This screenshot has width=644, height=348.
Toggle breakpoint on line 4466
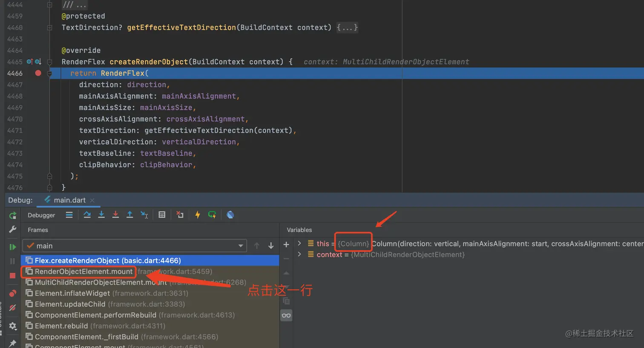click(38, 73)
